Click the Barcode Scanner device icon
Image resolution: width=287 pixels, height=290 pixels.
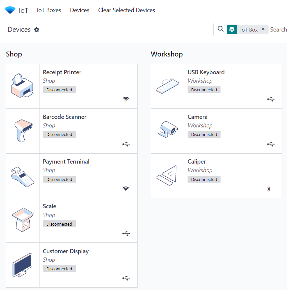pos(22,131)
